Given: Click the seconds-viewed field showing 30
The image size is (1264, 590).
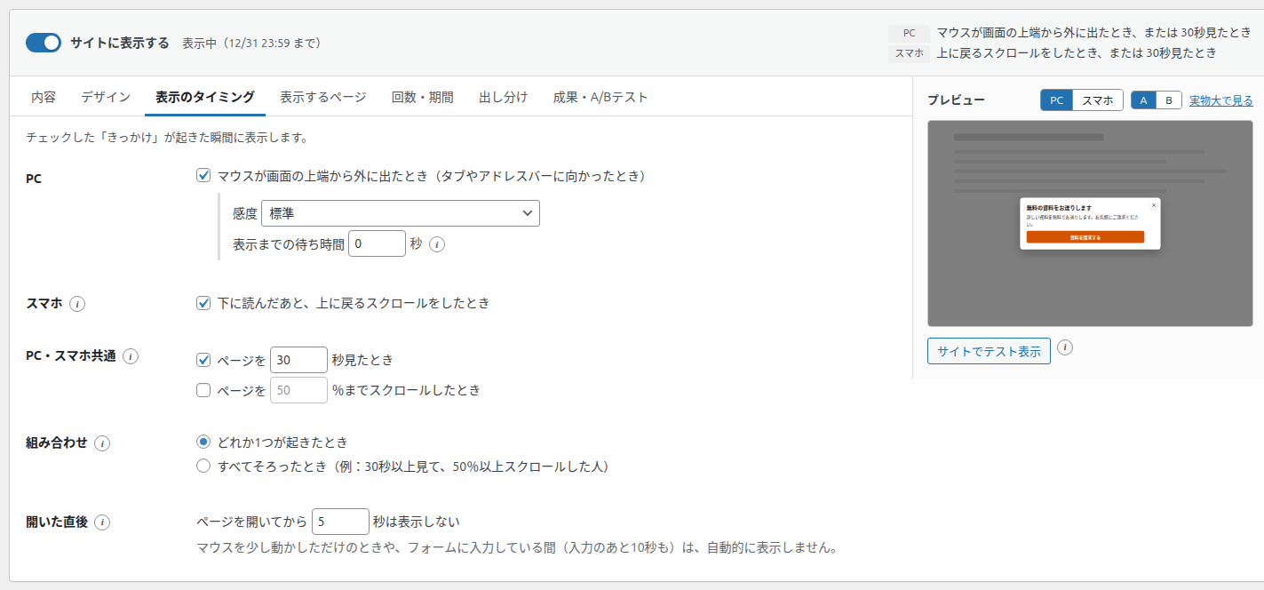Looking at the screenshot, I should tap(298, 360).
